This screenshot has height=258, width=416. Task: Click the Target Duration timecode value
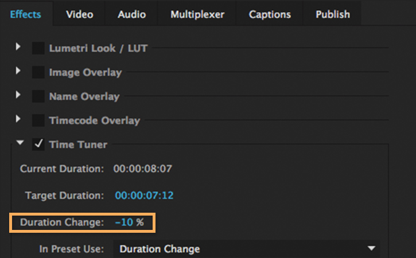[144, 196]
